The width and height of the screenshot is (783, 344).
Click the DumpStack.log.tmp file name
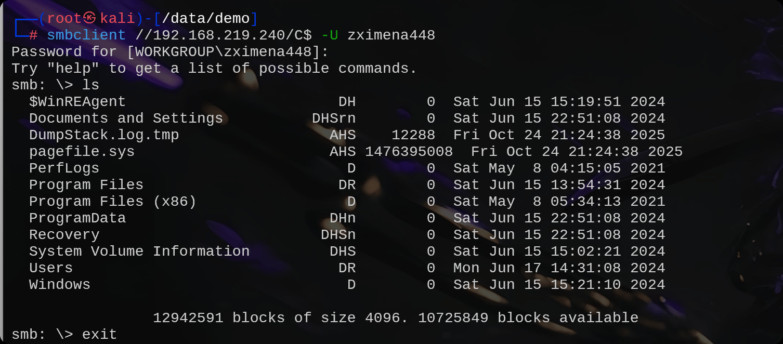click(104, 135)
